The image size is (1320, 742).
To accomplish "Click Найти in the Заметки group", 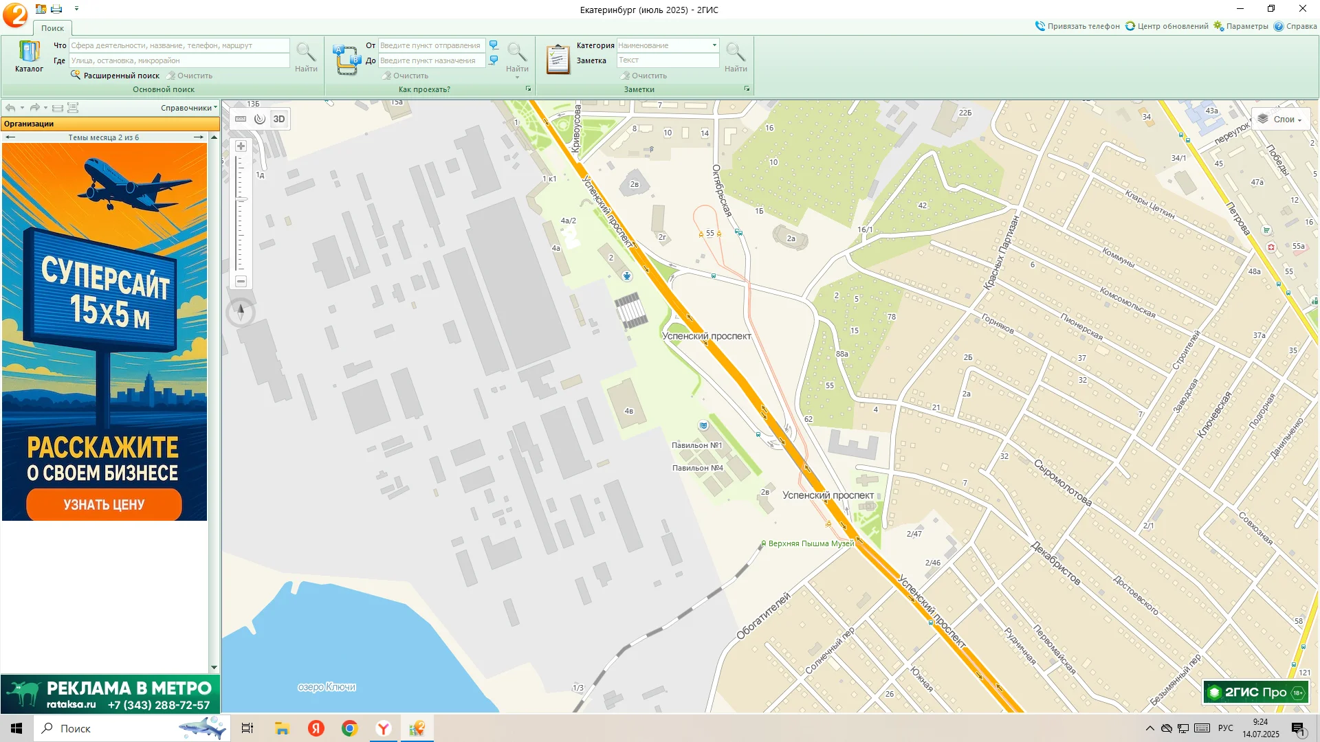I will pyautogui.click(x=736, y=57).
